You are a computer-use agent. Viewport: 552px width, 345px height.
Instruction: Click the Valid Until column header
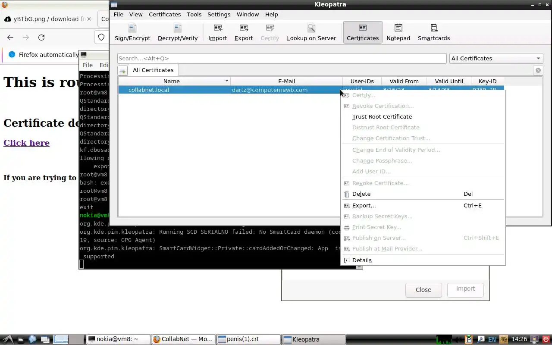point(449,81)
